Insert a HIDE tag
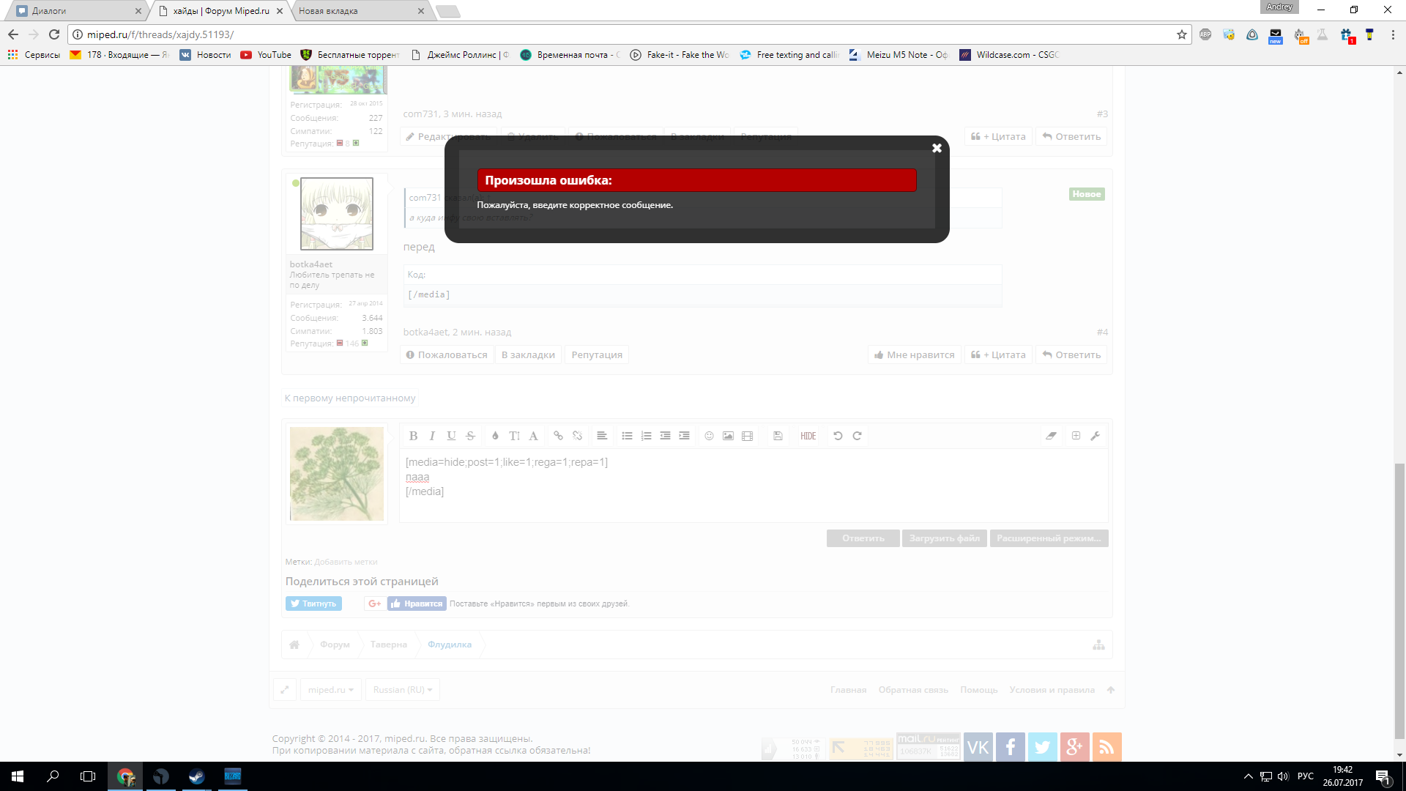The image size is (1406, 791). (x=808, y=436)
